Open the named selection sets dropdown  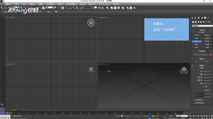click(90, 8)
